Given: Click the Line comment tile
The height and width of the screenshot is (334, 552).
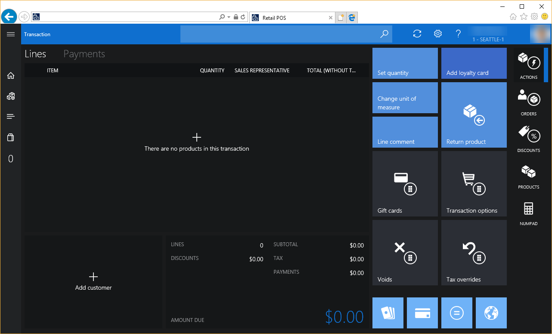Looking at the screenshot, I should coord(405,132).
